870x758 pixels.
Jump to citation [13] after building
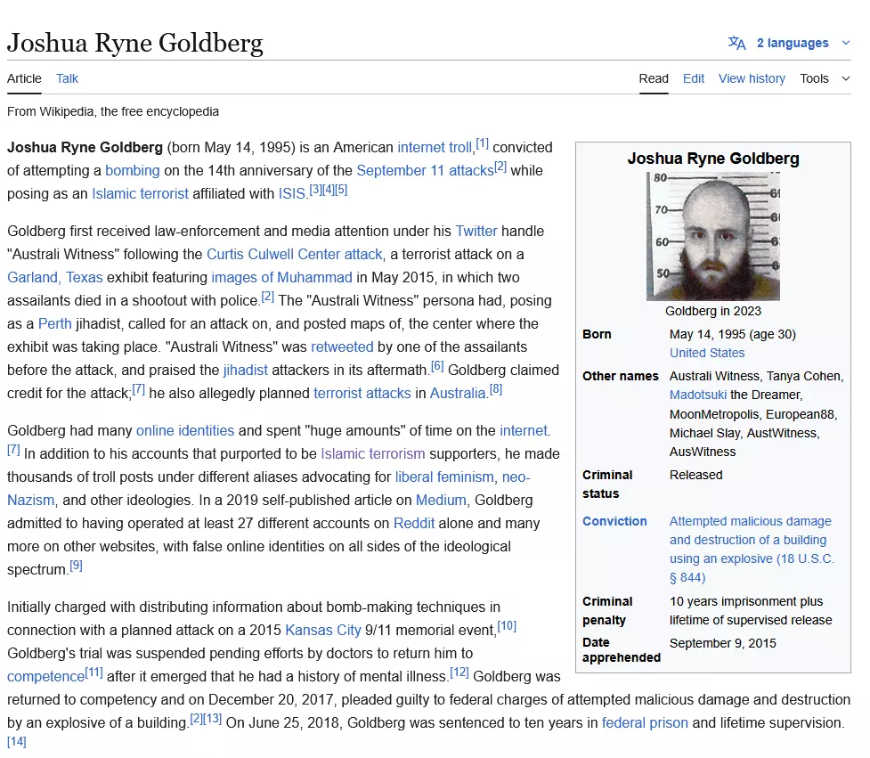(x=213, y=719)
